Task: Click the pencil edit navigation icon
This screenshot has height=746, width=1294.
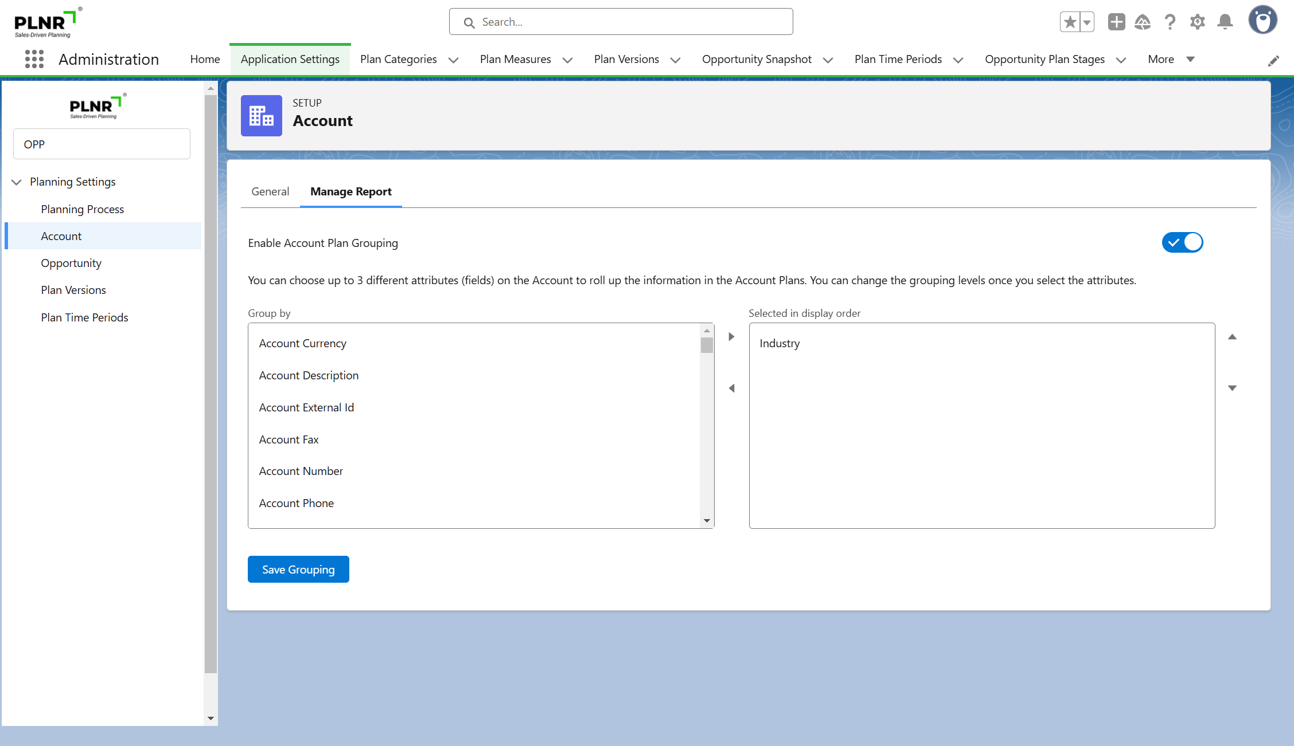Action: pos(1273,61)
